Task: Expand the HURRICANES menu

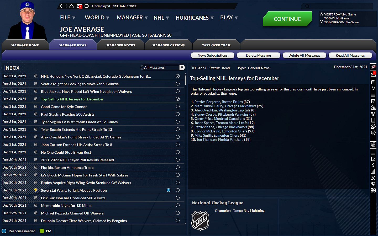Action: 195,18
